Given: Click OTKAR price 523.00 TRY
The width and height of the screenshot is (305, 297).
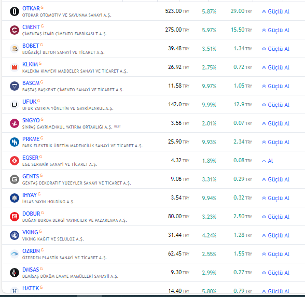Looking at the screenshot, I should 177,11.
